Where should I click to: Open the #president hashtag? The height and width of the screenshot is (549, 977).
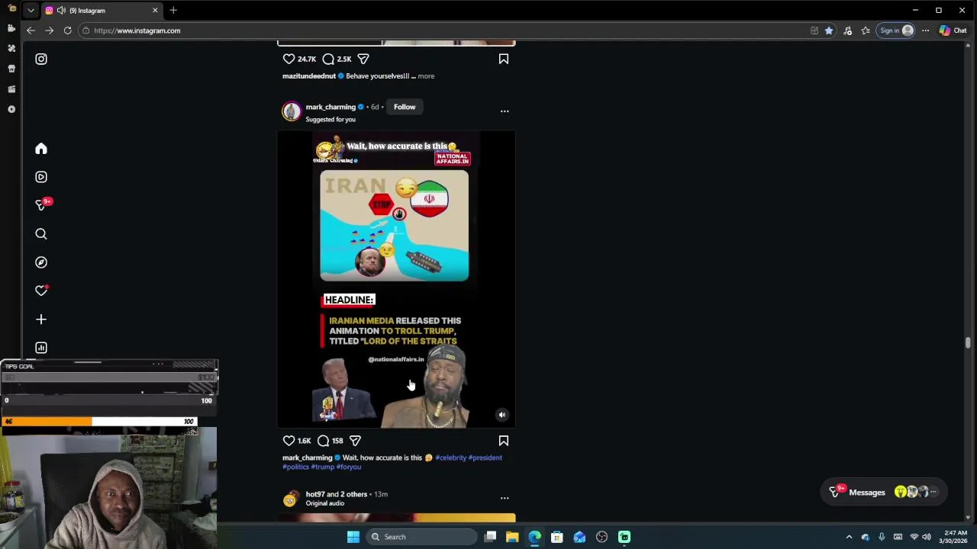tap(485, 457)
